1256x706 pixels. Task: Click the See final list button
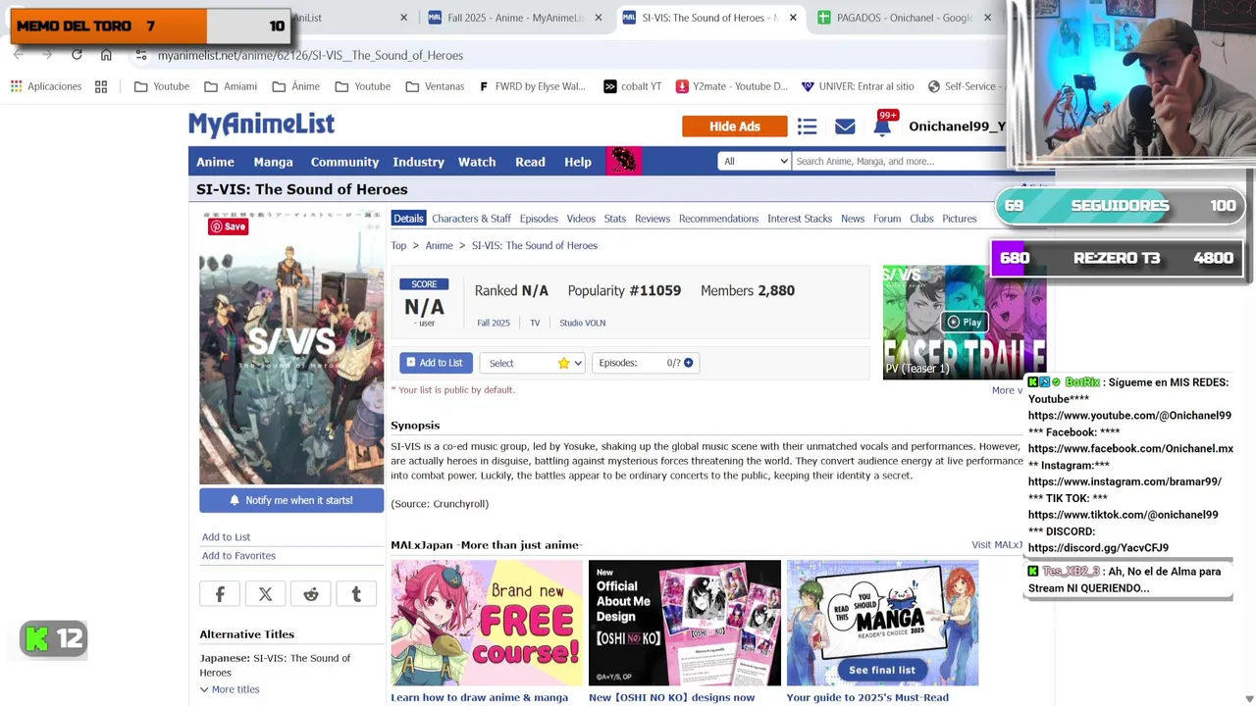click(x=881, y=670)
